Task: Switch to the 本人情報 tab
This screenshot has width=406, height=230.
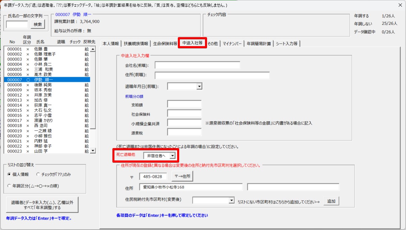Action: click(x=110, y=43)
